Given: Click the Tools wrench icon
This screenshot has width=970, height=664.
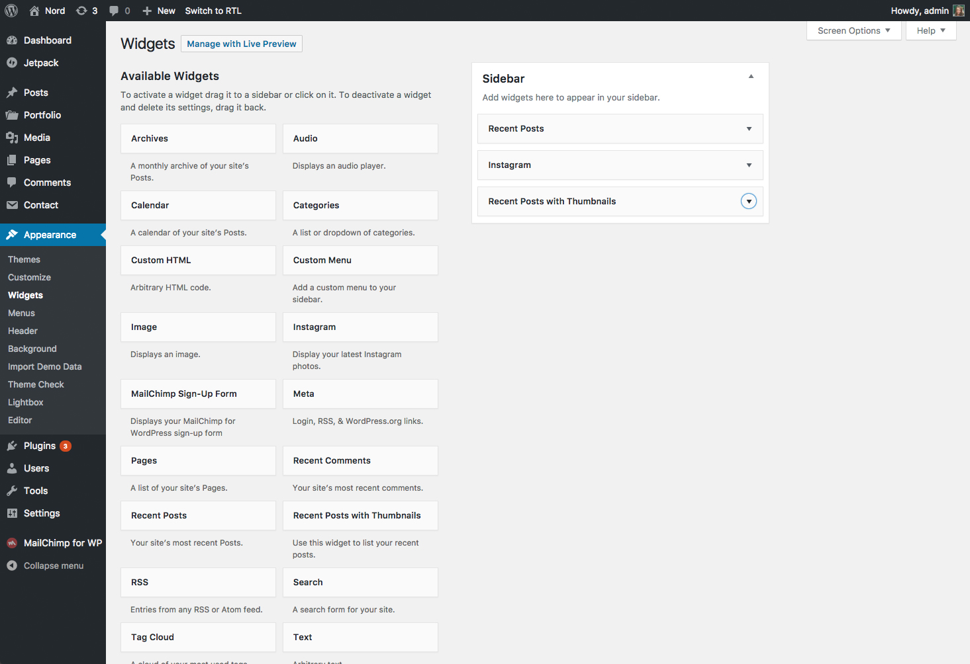Looking at the screenshot, I should (12, 491).
